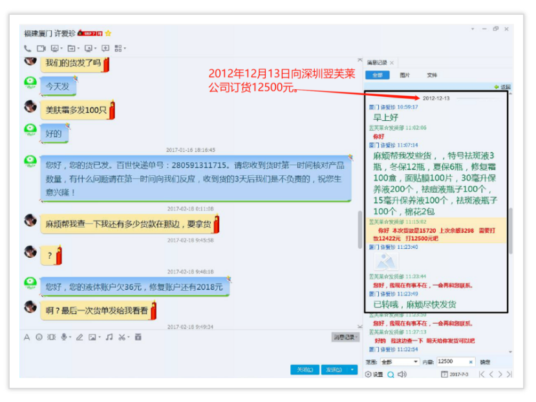The height and width of the screenshot is (402, 536).
Task: Toggle the 消息记录 history panel button
Action: [x=345, y=337]
